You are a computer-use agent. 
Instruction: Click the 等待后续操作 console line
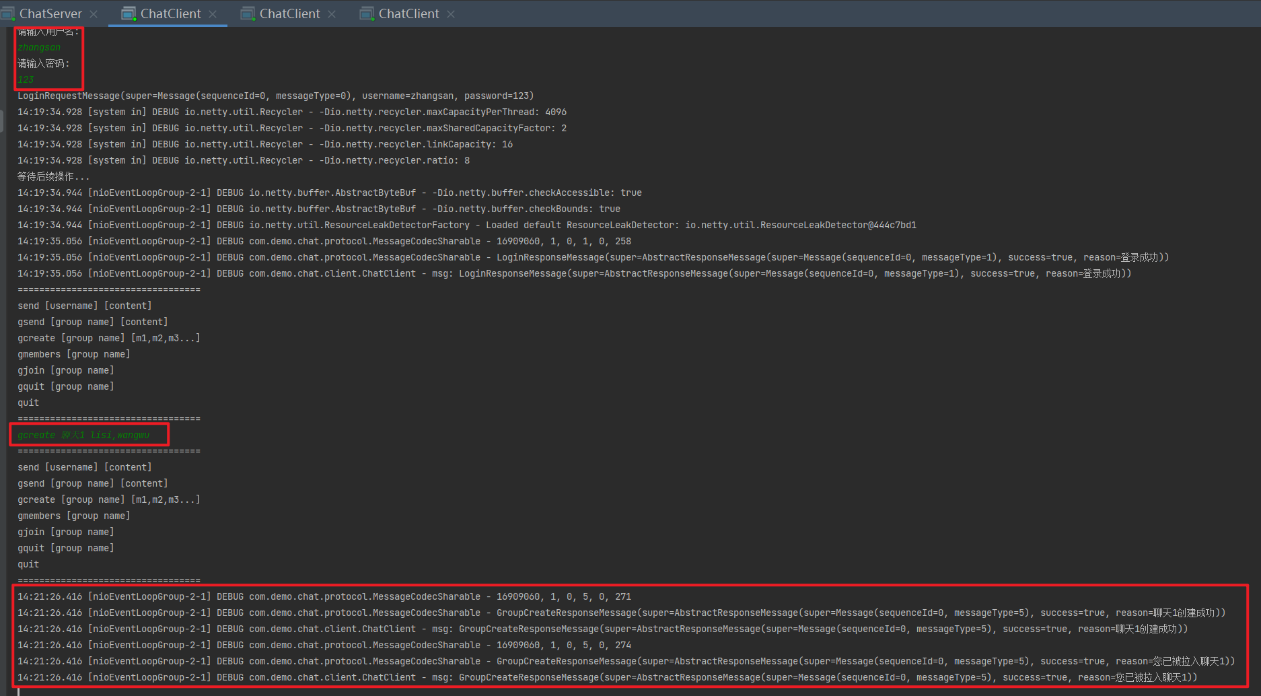[53, 176]
